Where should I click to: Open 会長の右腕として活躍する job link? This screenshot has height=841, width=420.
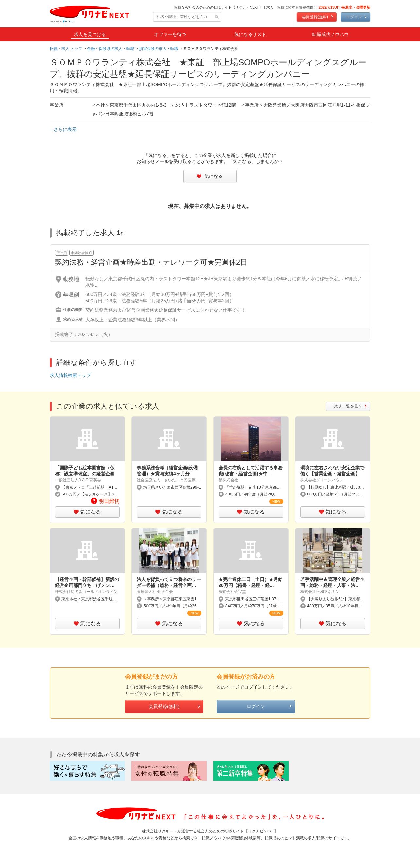[251, 471]
